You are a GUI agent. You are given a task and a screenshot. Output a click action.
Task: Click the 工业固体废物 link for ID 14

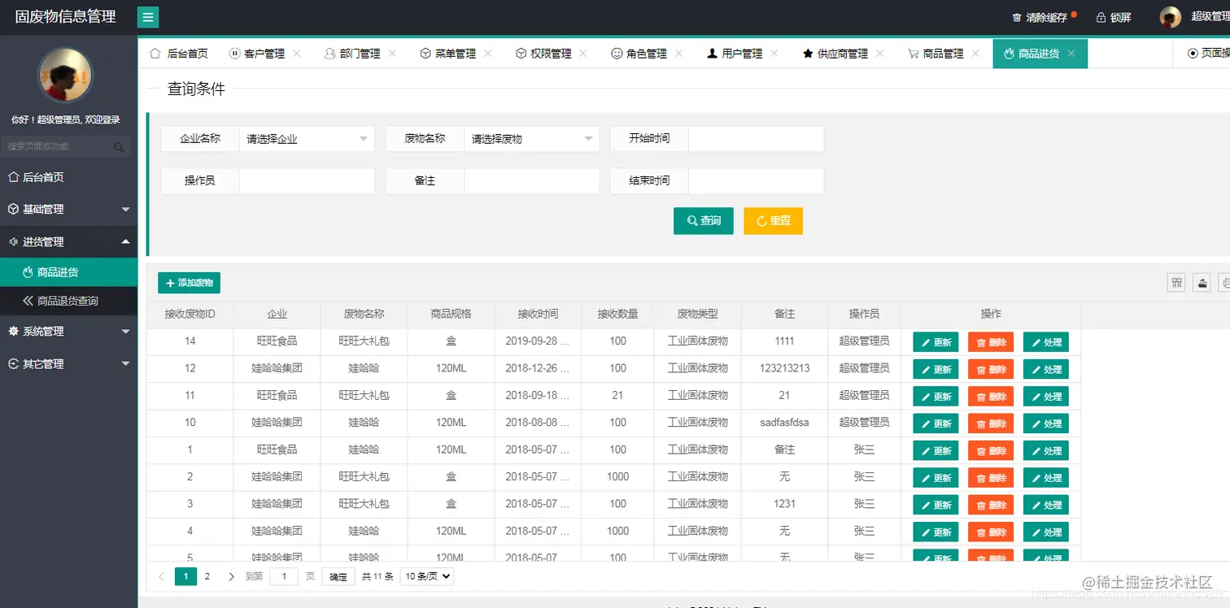click(x=697, y=341)
